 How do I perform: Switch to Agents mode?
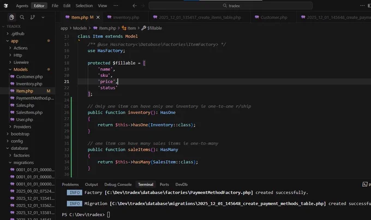click(x=22, y=5)
